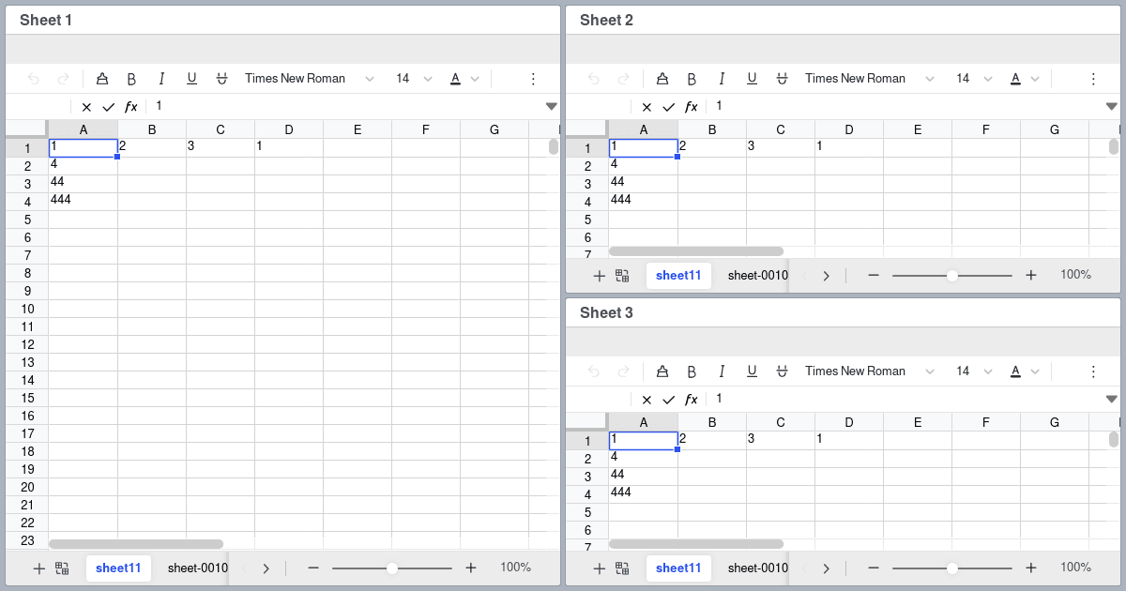1126x591 pixels.
Task: Open the sheet manager icon in Sheet 1
Action: (62, 568)
